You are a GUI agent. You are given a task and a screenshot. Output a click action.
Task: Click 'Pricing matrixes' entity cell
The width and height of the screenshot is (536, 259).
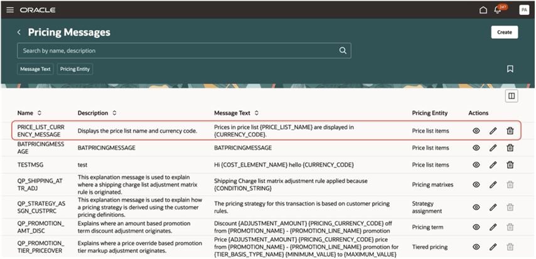433,184
